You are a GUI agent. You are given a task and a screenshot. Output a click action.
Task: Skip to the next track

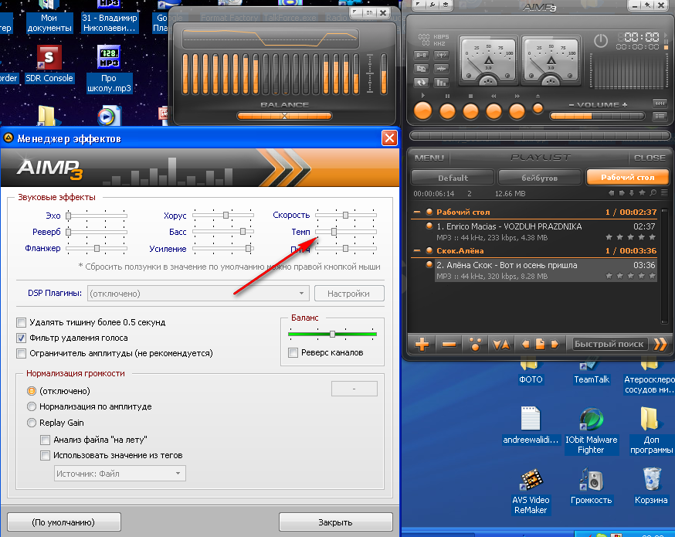click(x=517, y=111)
